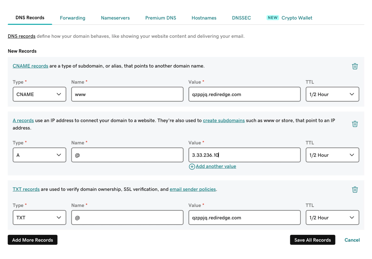Image resolution: width=372 pixels, height=259 pixels.
Task: Select the DNS Records tab
Action: click(x=30, y=18)
